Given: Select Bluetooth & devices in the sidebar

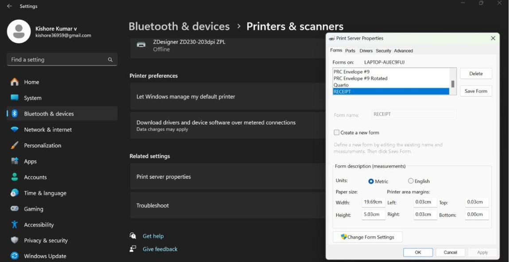Looking at the screenshot, I should 62,114.
